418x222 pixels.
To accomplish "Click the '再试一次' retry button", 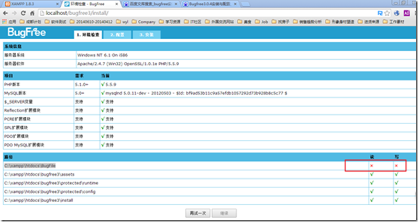I will click(198, 213).
